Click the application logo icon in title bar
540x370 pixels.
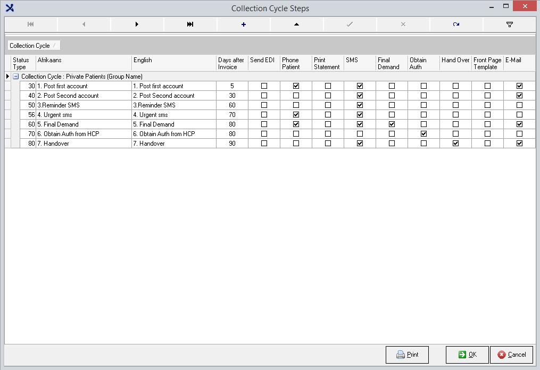click(10, 8)
